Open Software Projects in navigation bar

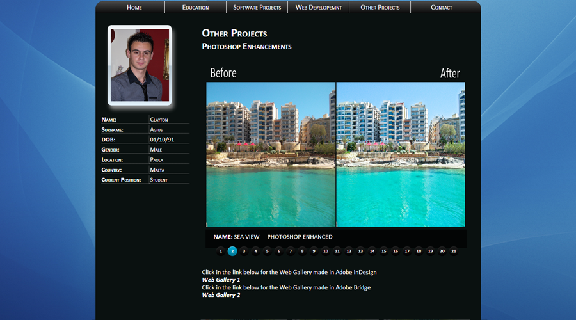(257, 7)
